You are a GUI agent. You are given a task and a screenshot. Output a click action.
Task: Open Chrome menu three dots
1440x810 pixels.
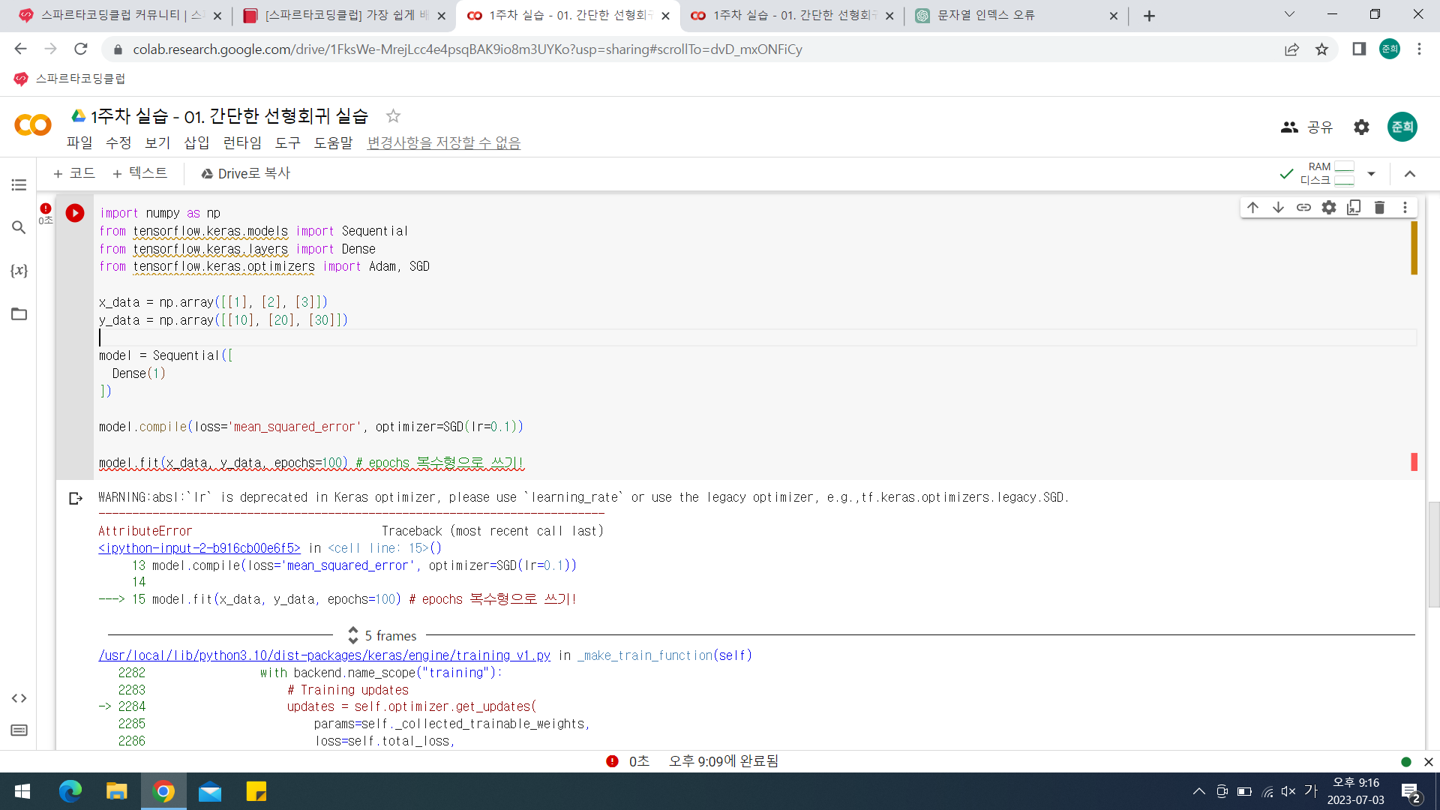[1419, 49]
